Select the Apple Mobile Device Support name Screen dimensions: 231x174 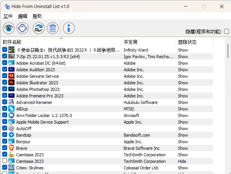click(43, 122)
